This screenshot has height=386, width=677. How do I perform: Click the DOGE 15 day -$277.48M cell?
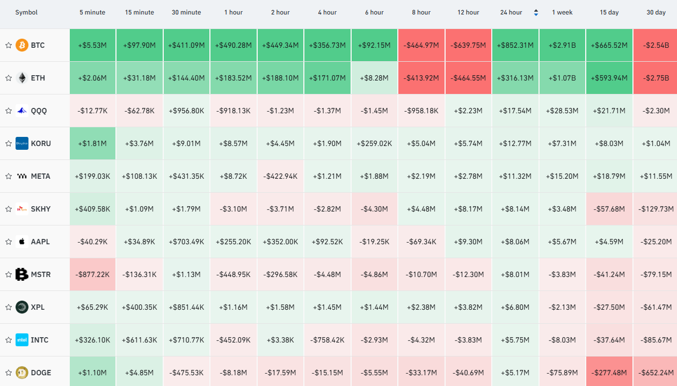click(x=609, y=373)
